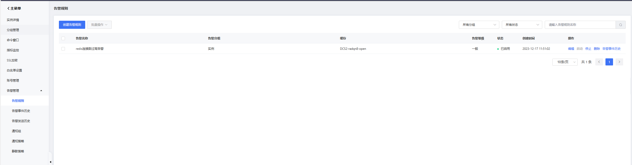Image resolution: width=632 pixels, height=165 pixels.
Task: Click the search magnifier icon button
Action: coord(620,25)
